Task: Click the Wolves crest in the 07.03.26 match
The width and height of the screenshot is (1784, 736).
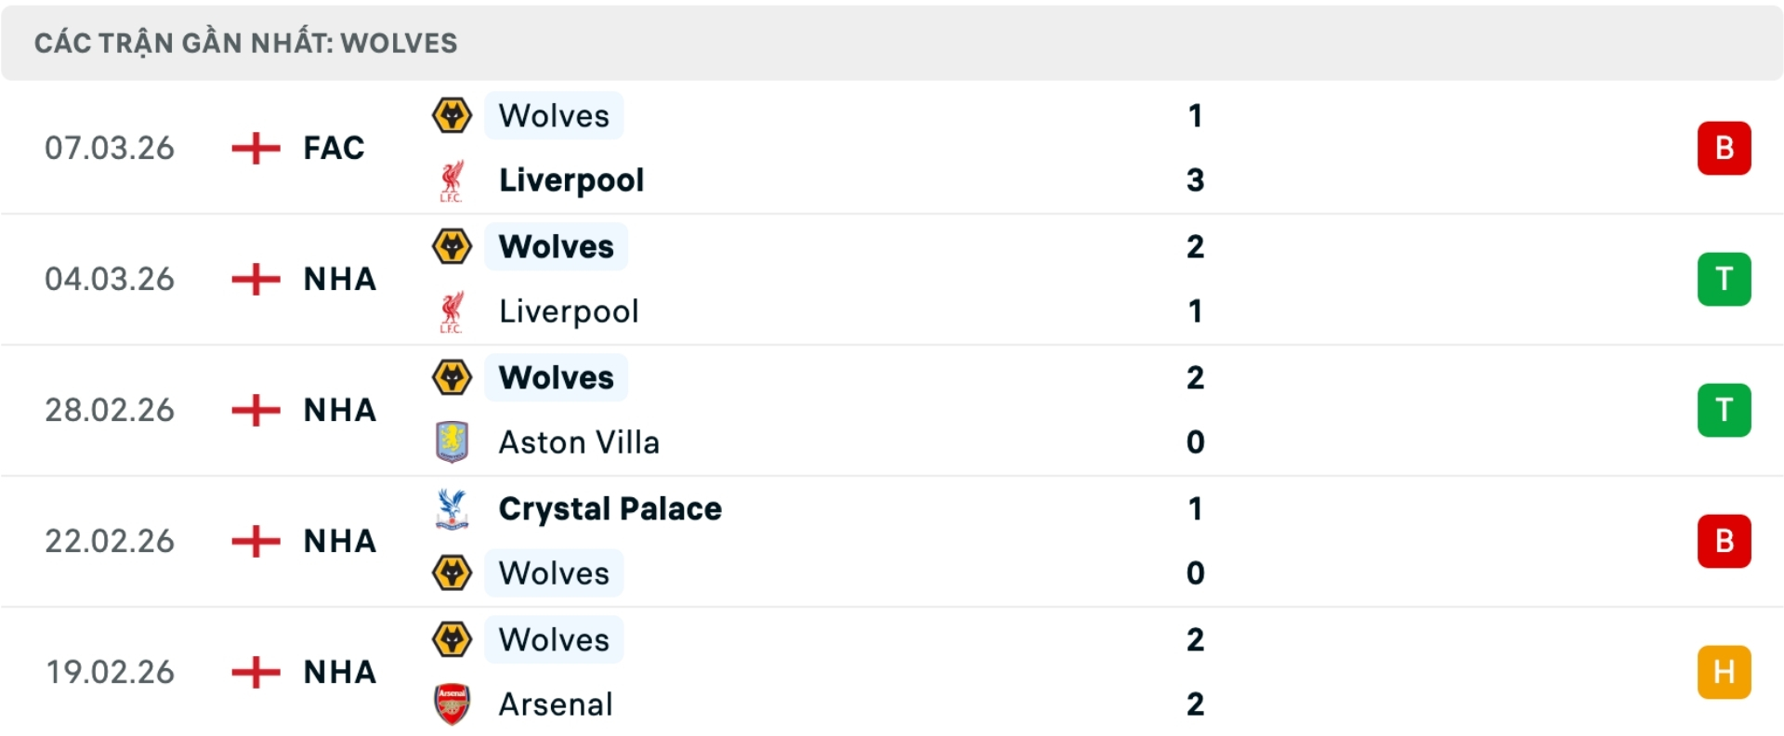Action: pyautogui.click(x=452, y=116)
